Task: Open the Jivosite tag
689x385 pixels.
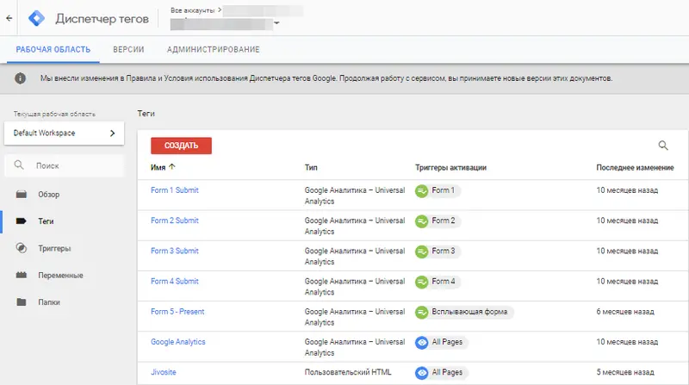Action: (x=164, y=372)
